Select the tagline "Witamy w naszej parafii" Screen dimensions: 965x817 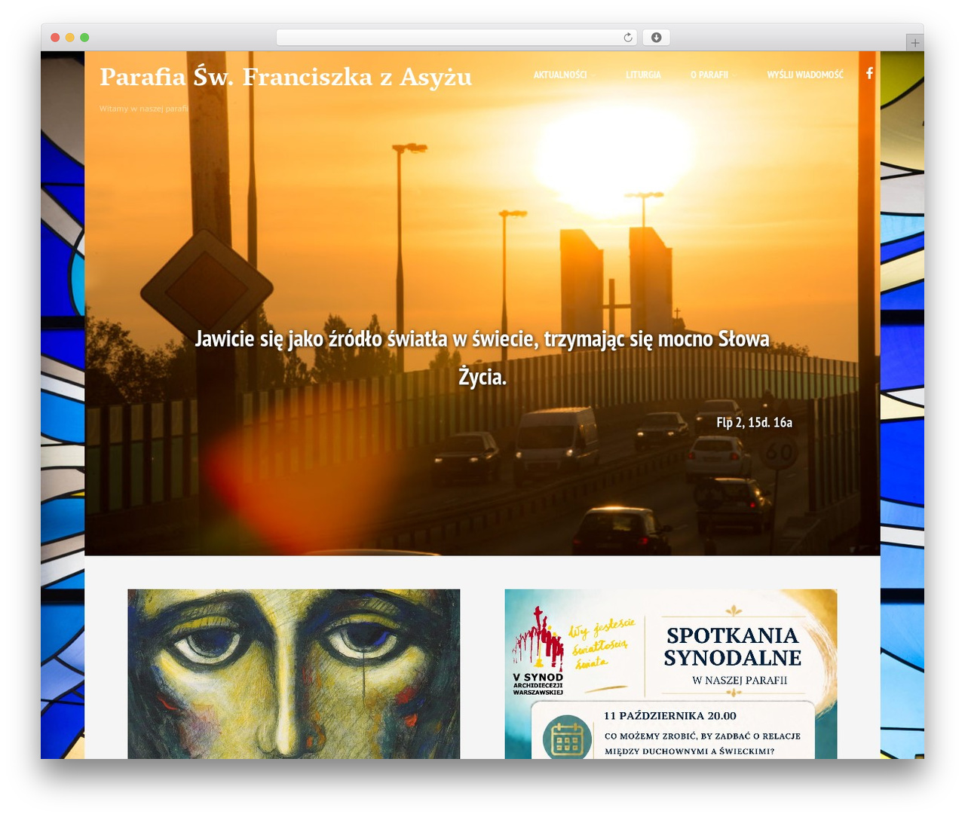point(143,109)
